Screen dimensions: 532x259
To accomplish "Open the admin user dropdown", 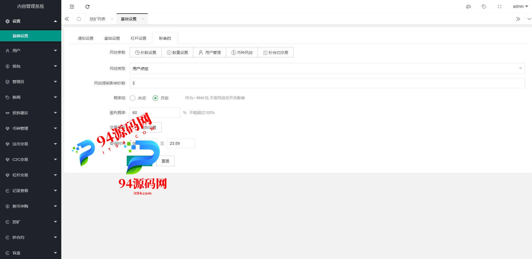I will click(x=520, y=6).
